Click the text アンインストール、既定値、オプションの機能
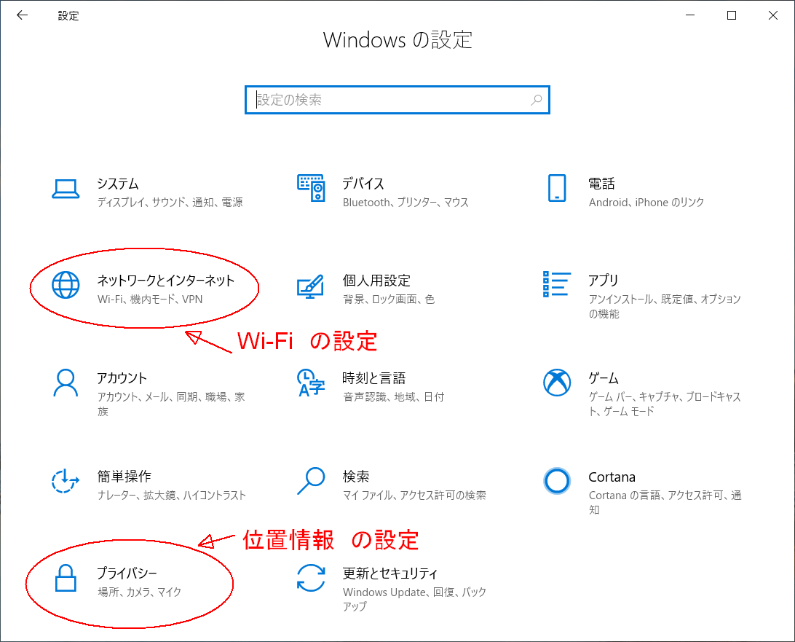Viewport: 795px width, 642px height. click(x=665, y=307)
